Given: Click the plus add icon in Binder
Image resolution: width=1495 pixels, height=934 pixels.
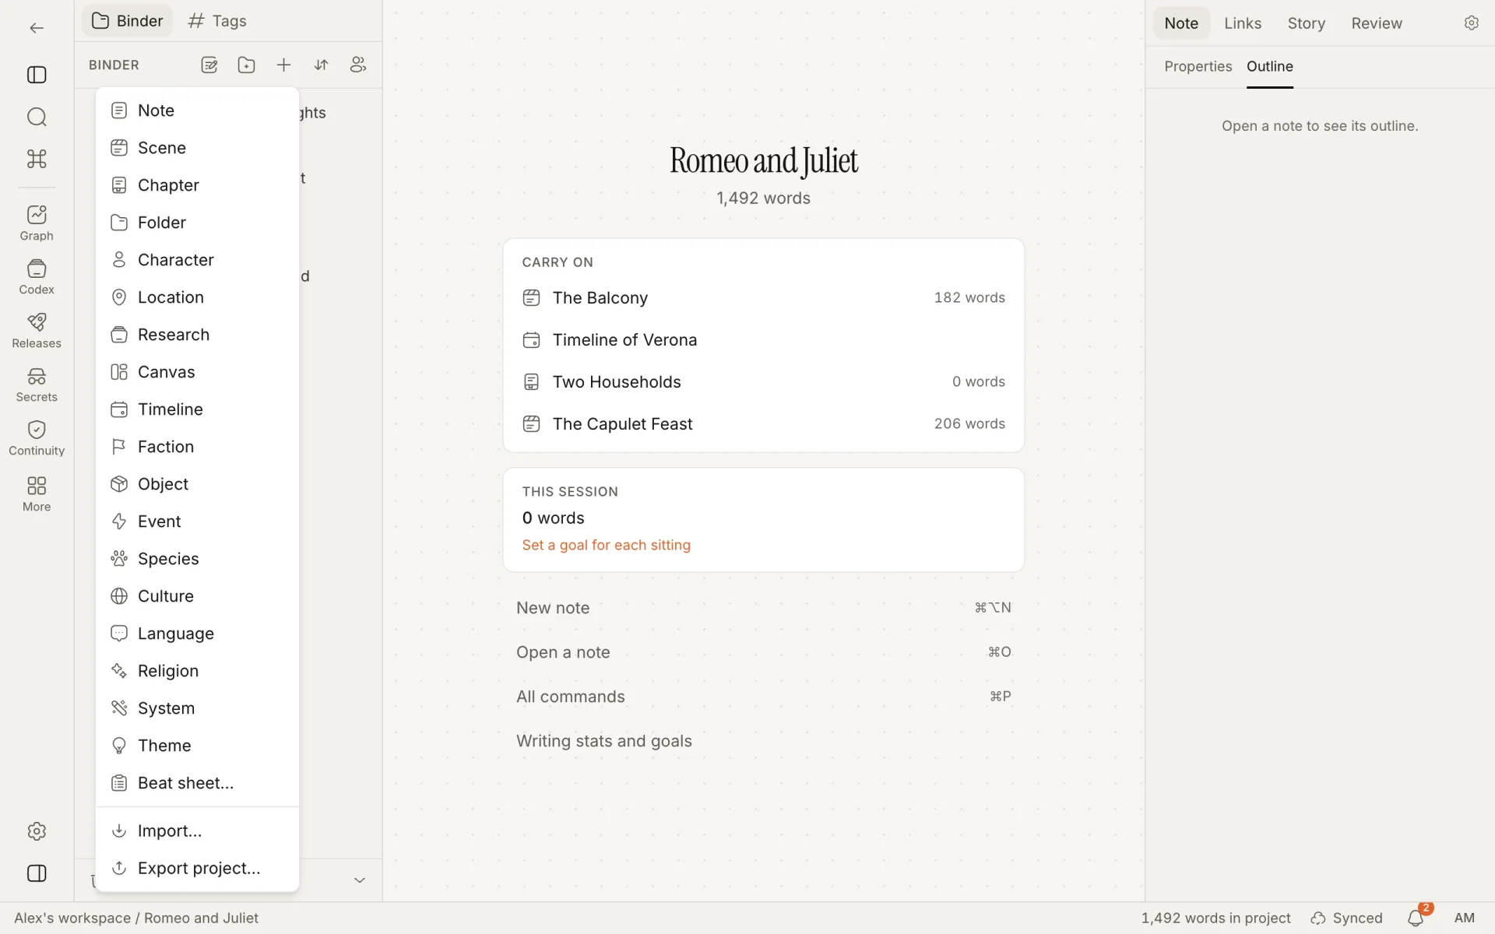Looking at the screenshot, I should tap(283, 65).
